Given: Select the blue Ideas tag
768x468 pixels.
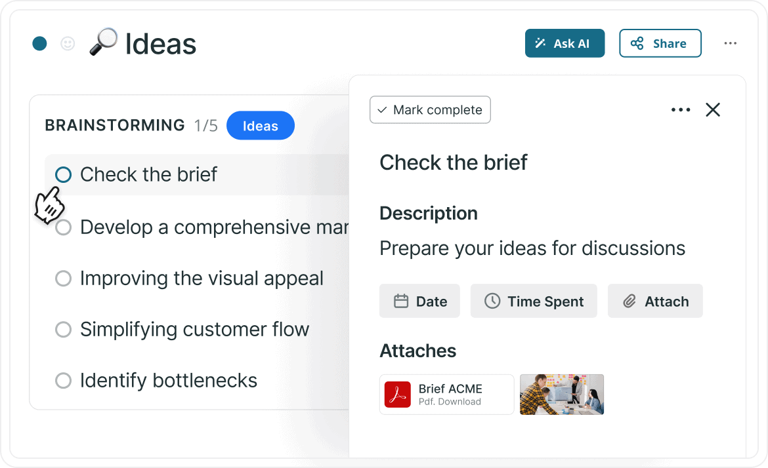Looking at the screenshot, I should (x=261, y=126).
